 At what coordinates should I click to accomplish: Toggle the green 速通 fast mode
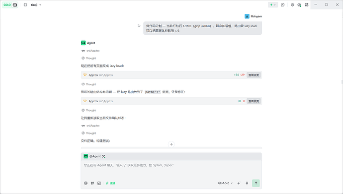click(x=110, y=183)
